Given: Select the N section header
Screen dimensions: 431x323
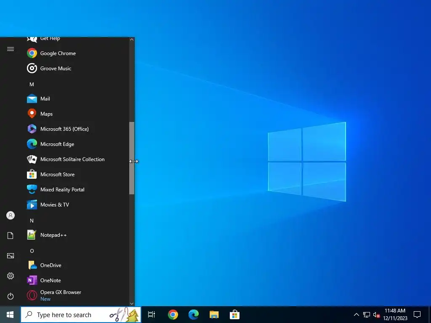Looking at the screenshot, I should pos(32,220).
